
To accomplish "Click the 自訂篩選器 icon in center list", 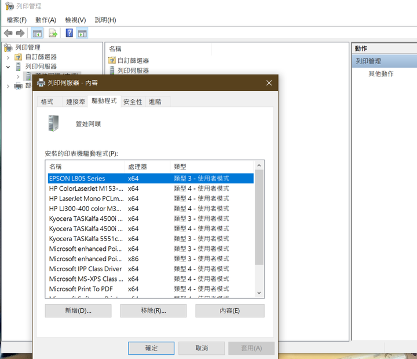I will (x=112, y=60).
